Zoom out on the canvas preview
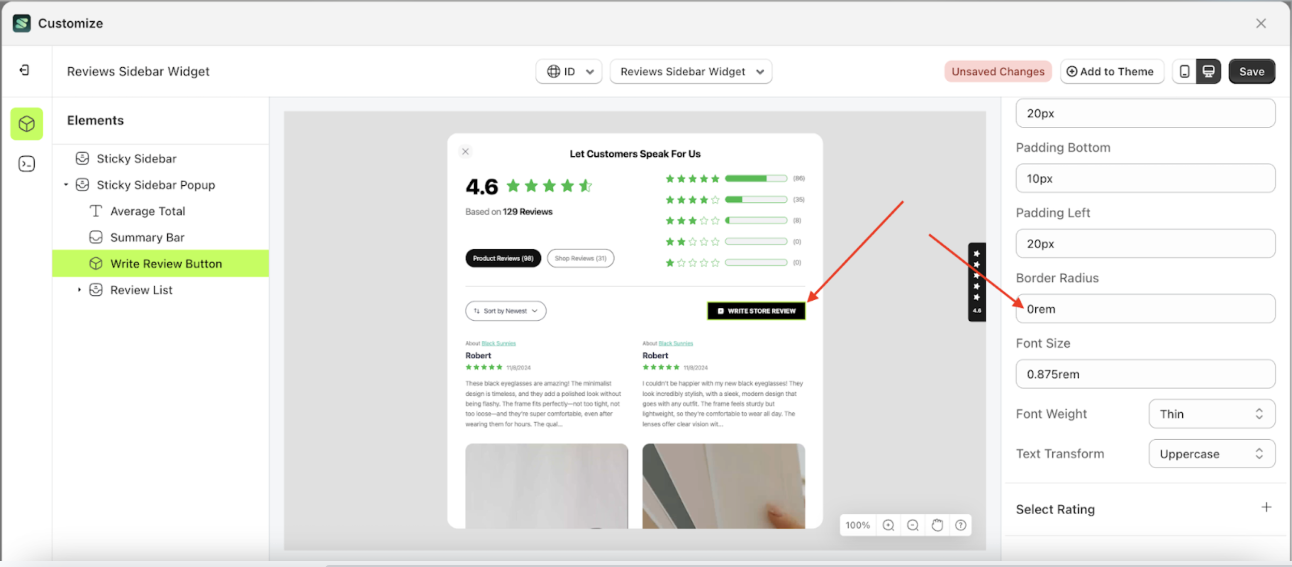This screenshot has height=567, width=1292. click(913, 525)
